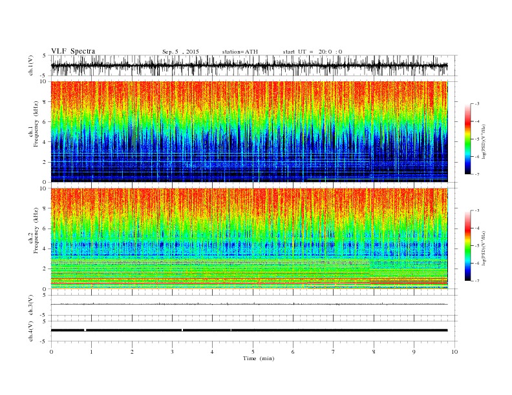This screenshot has height=395, width=512.
Task: Click the 'Time (min)' axis label
Action: coord(259,358)
